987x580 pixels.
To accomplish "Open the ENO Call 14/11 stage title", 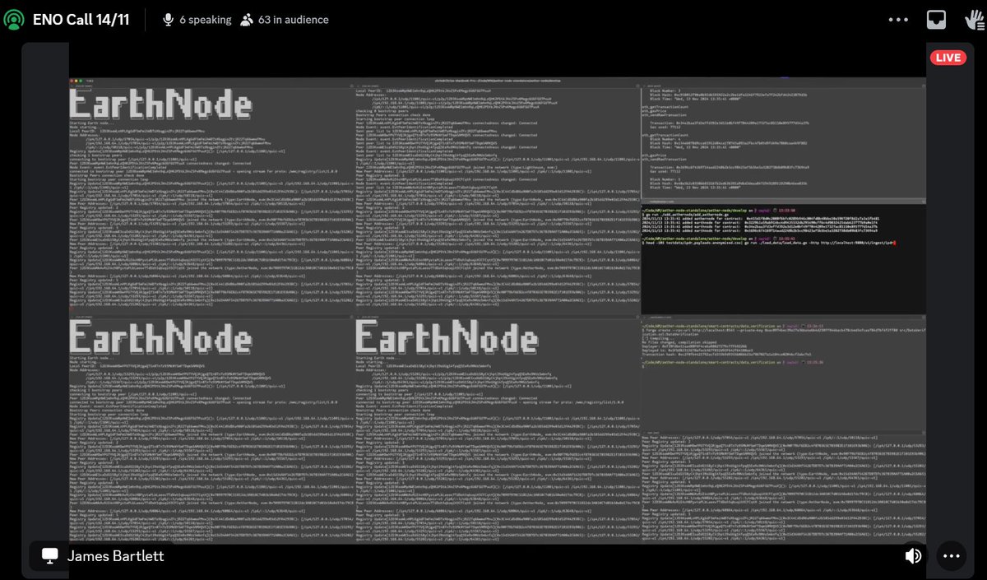I will point(81,20).
